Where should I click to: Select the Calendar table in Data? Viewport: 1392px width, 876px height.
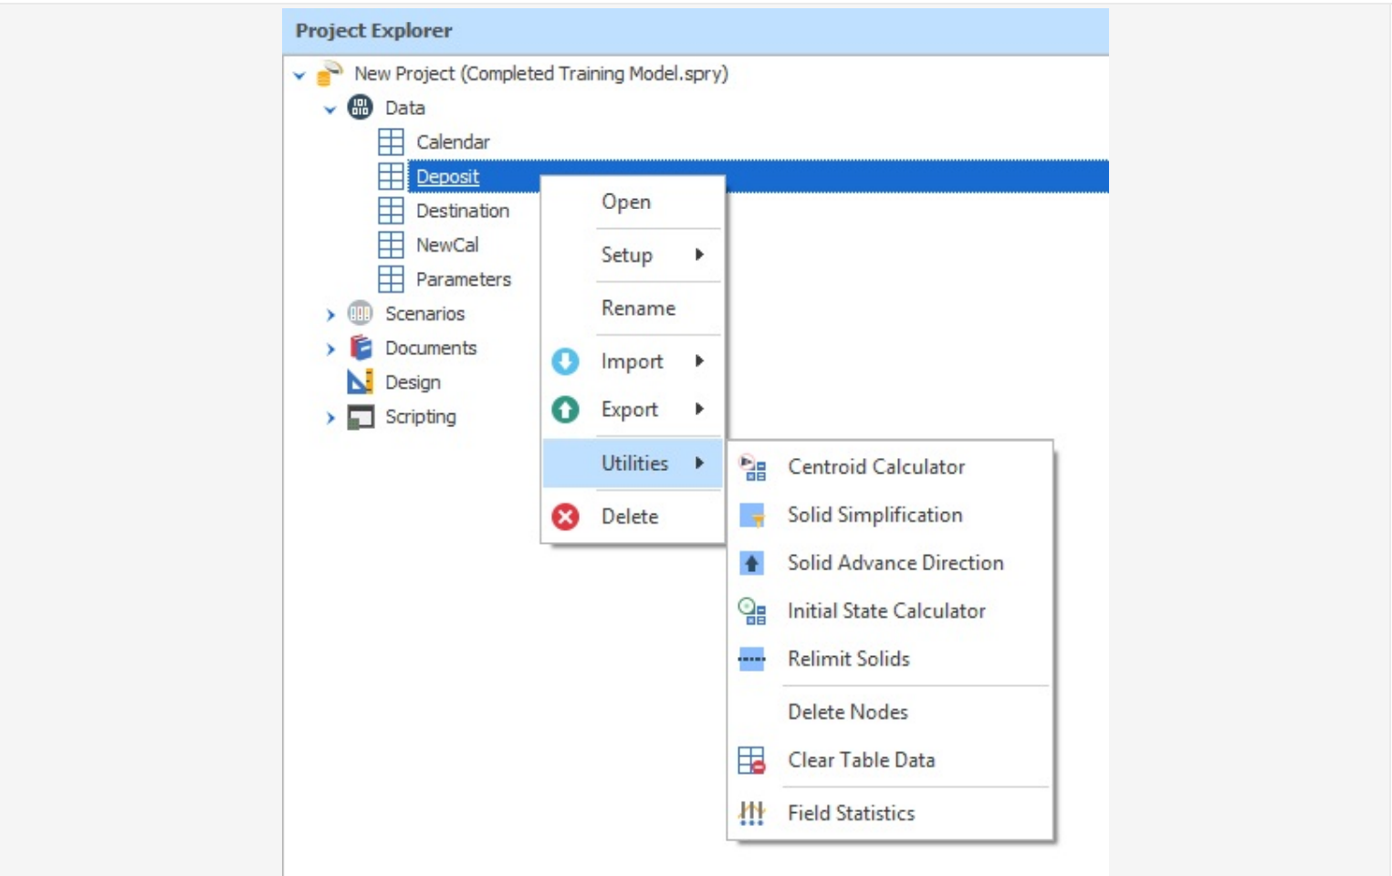click(x=453, y=142)
